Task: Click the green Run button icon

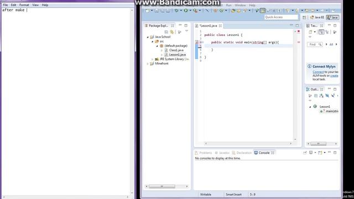Action: 186,11
